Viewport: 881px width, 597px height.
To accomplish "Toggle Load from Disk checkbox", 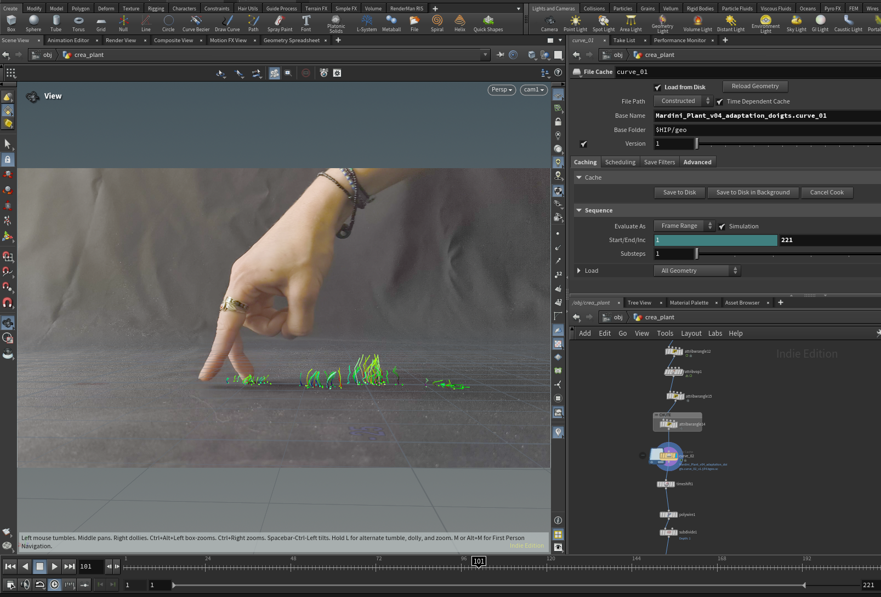I will [x=657, y=88].
